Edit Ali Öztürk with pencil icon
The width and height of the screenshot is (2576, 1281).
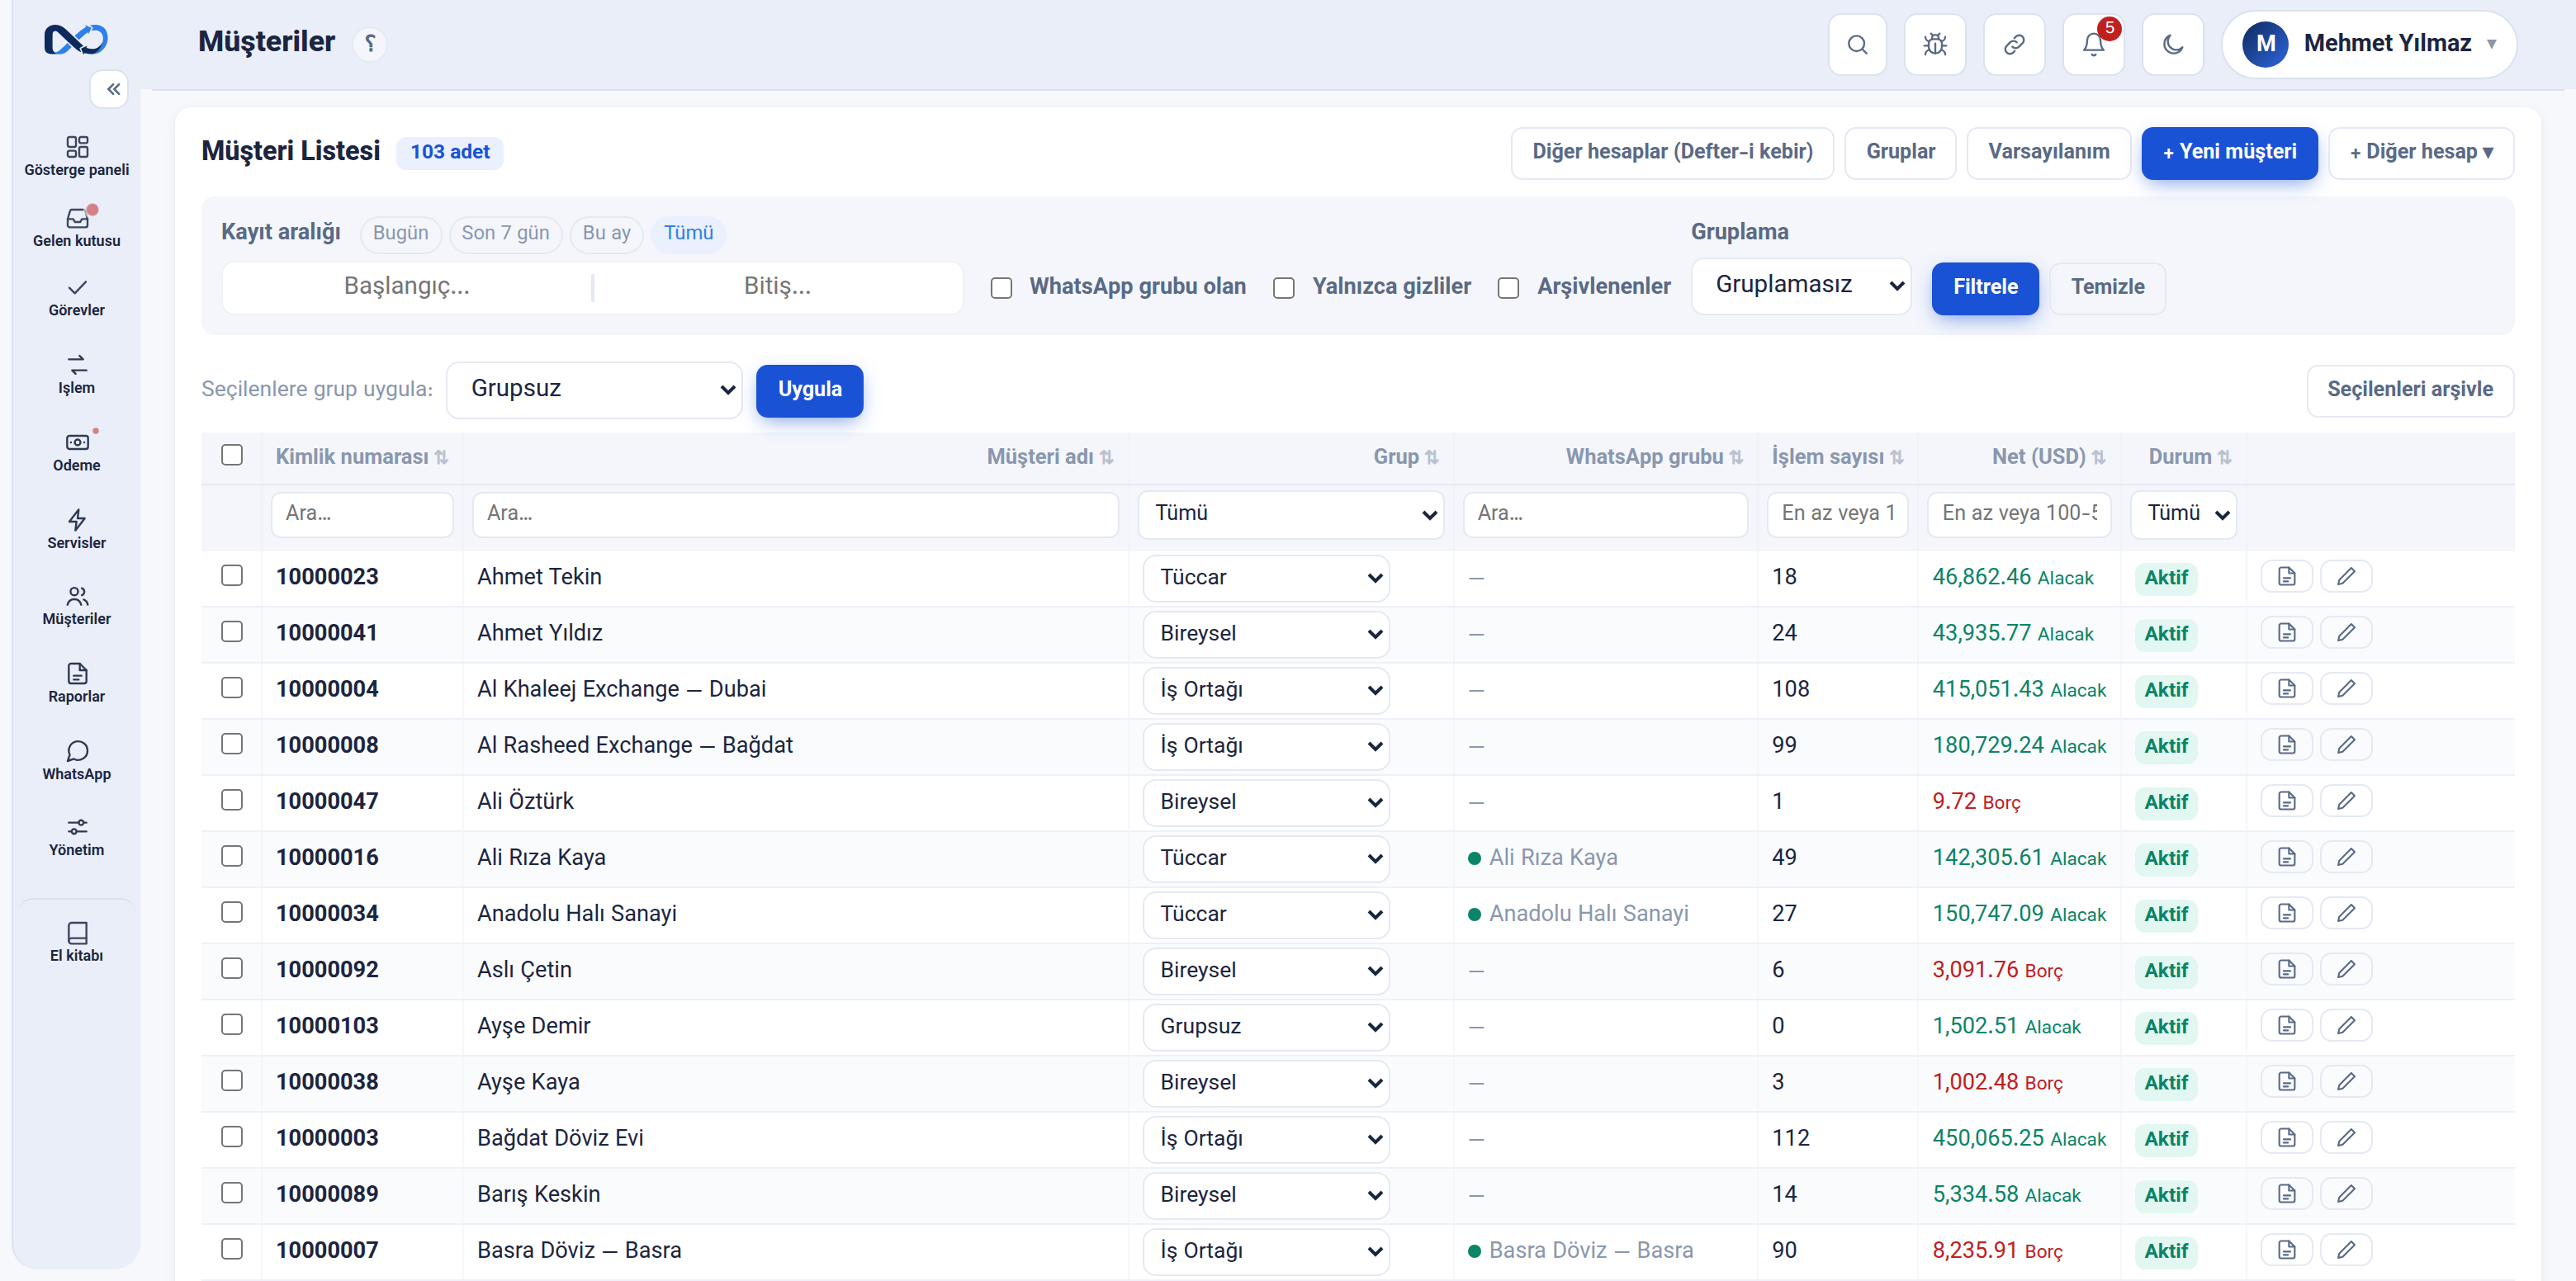[2346, 801]
